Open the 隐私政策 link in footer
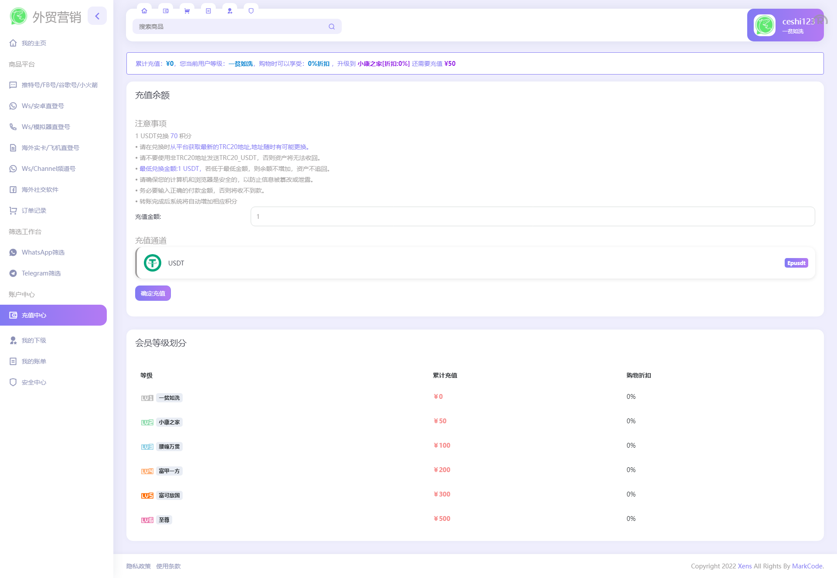 [138, 566]
